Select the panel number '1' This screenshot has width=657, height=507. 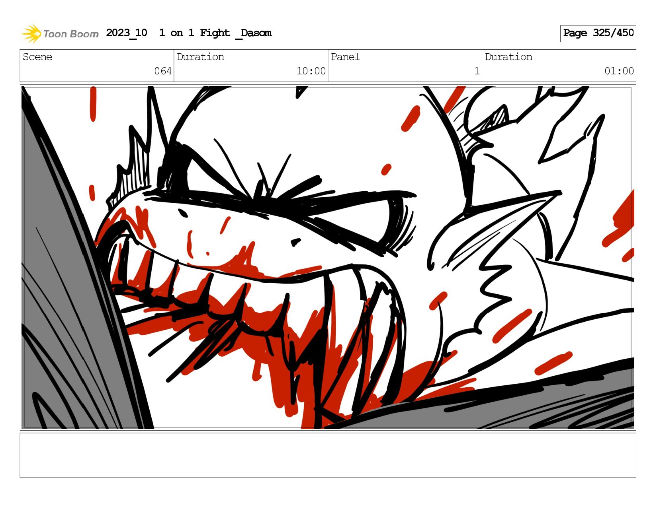[x=477, y=71]
